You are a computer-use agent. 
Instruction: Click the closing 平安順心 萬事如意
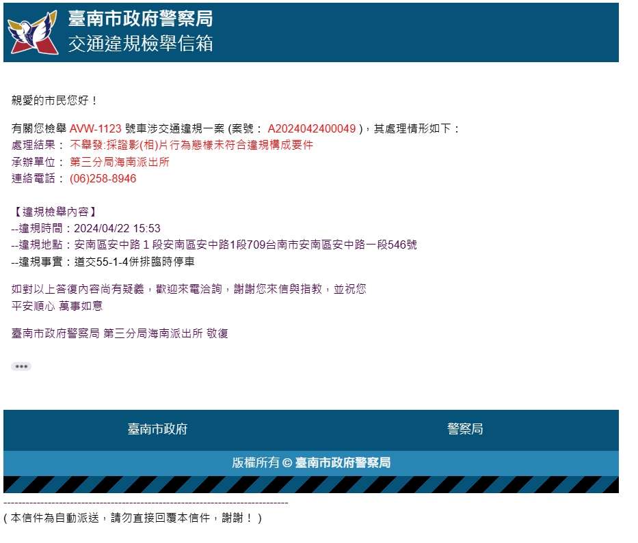57,306
